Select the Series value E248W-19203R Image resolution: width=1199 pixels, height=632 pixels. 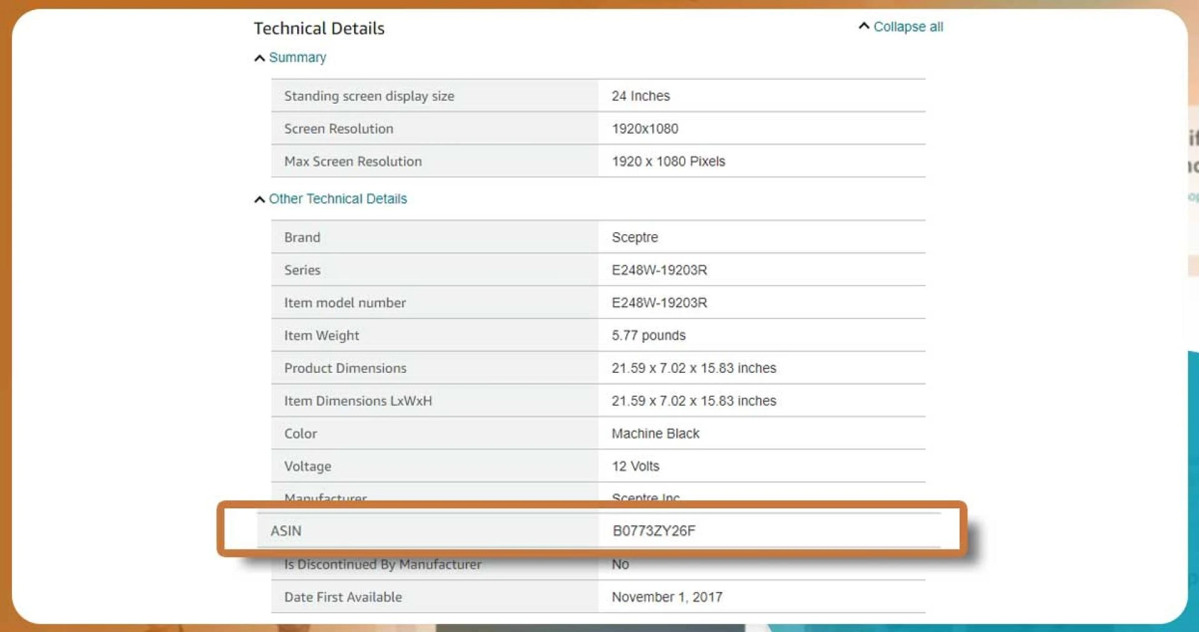659,270
